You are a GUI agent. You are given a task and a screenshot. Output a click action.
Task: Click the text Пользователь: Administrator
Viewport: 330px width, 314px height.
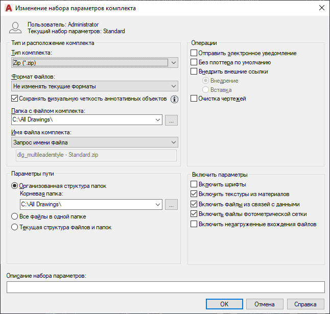(x=63, y=25)
